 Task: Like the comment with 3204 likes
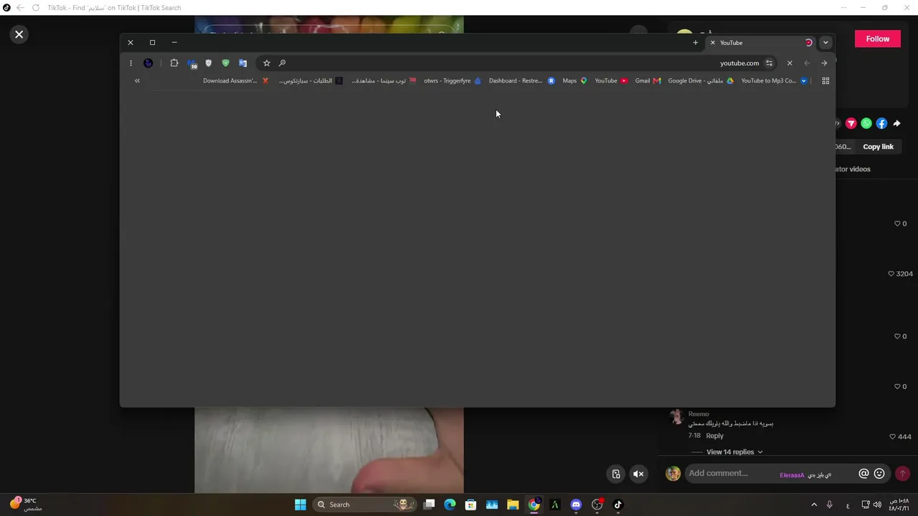tap(891, 274)
